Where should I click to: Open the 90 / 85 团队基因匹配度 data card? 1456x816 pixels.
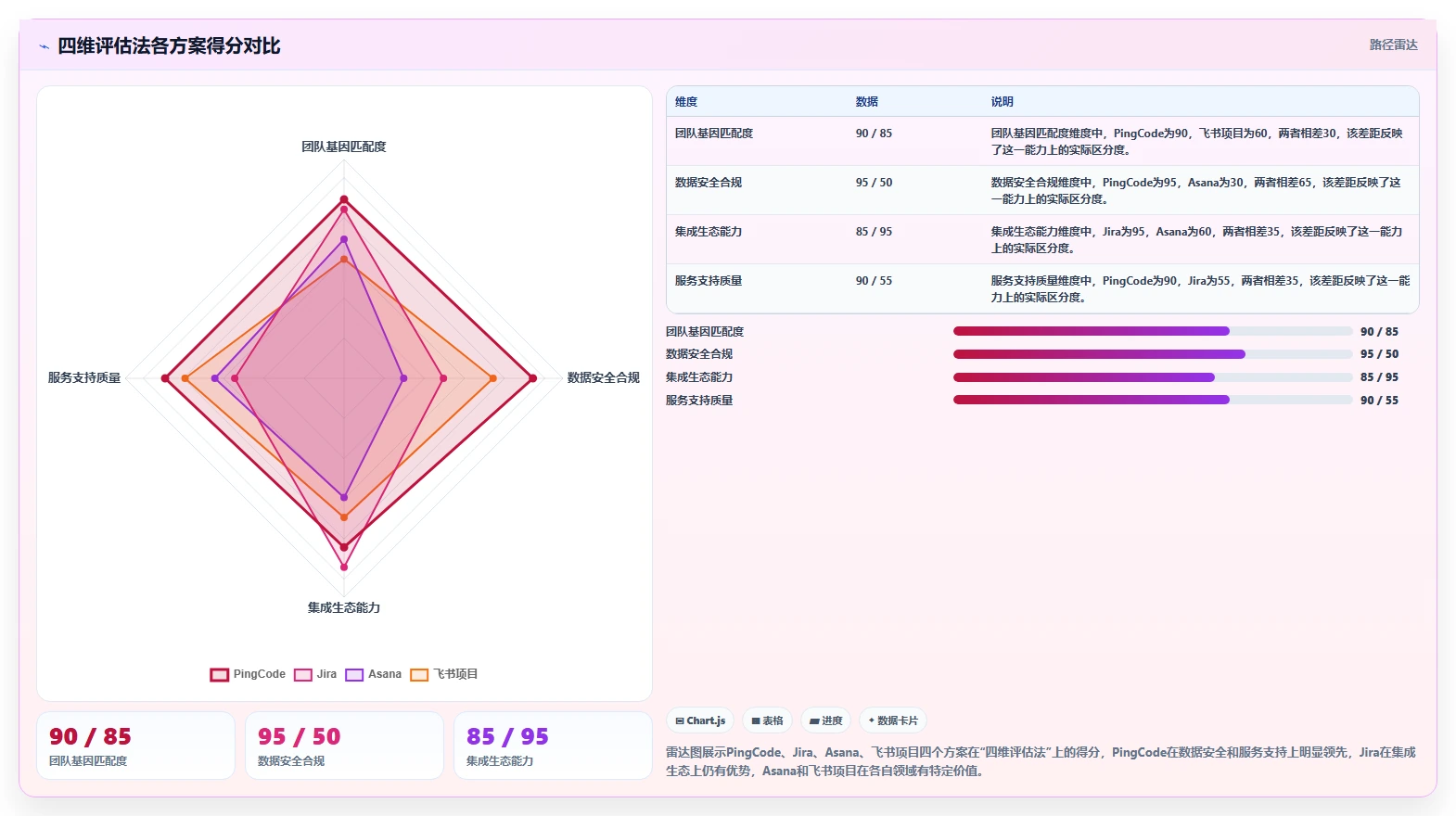135,746
